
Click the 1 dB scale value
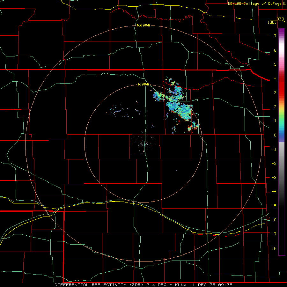pyautogui.click(x=275, y=121)
